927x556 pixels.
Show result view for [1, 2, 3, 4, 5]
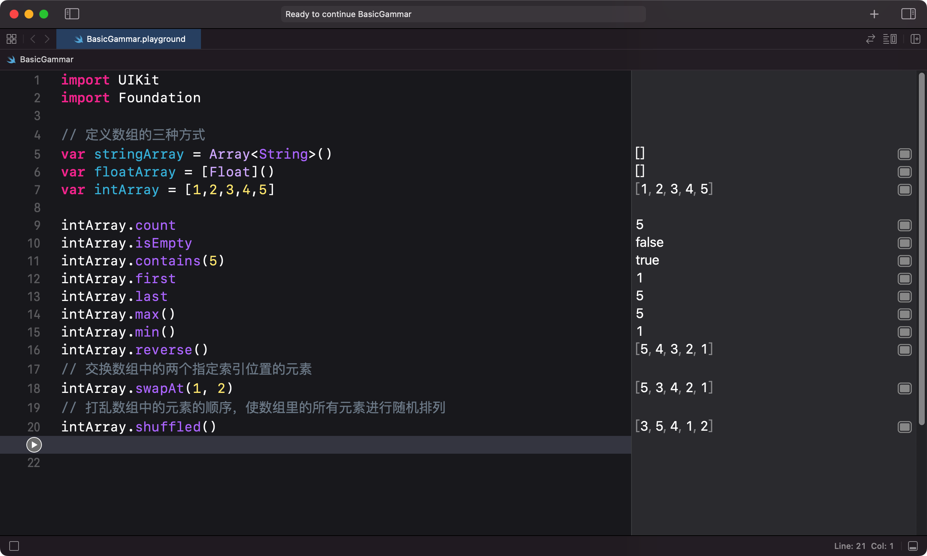click(x=904, y=189)
